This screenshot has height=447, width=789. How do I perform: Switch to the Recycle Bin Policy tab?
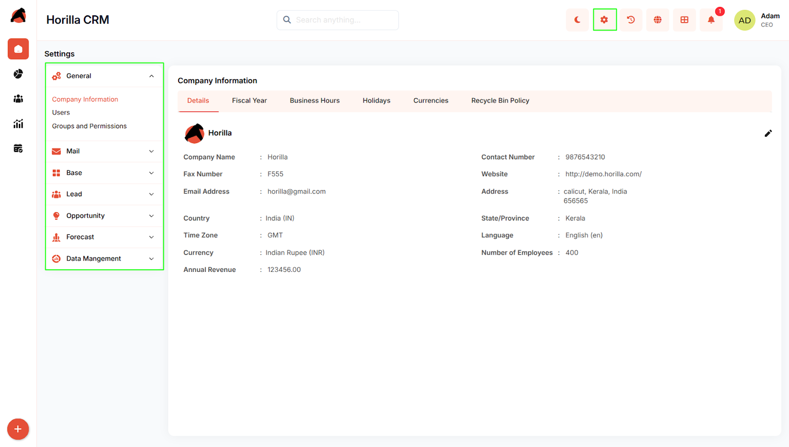coord(500,101)
